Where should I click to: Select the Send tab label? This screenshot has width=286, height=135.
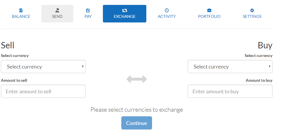click(x=57, y=16)
